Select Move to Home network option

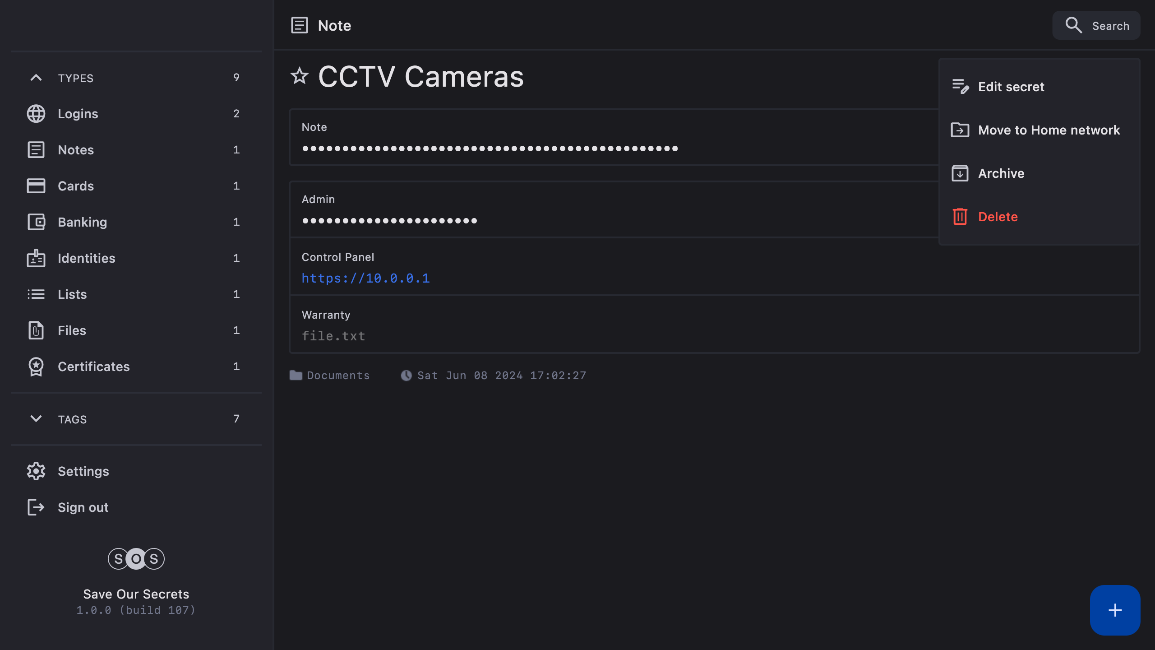(1049, 130)
